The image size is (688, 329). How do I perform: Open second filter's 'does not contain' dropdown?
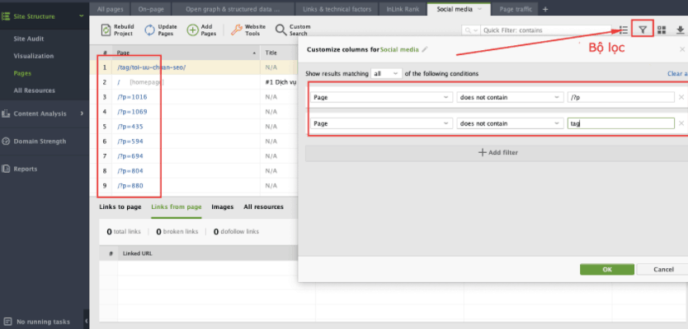(x=510, y=123)
